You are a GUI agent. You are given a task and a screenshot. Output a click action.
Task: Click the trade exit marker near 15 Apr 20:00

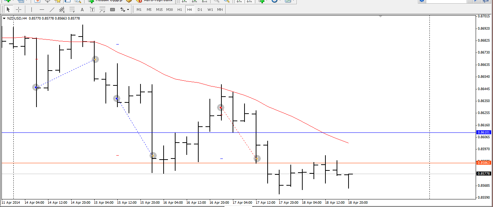[x=153, y=156]
